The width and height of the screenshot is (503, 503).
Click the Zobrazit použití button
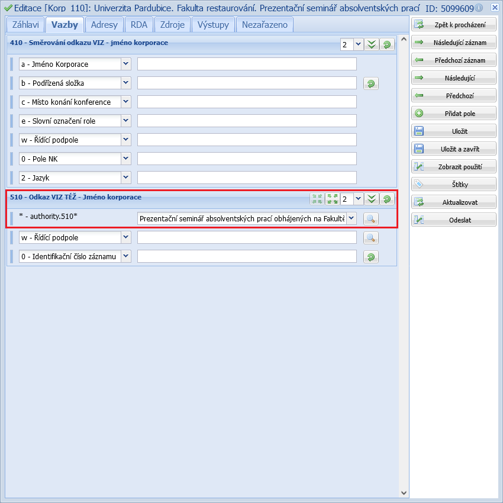click(x=454, y=167)
